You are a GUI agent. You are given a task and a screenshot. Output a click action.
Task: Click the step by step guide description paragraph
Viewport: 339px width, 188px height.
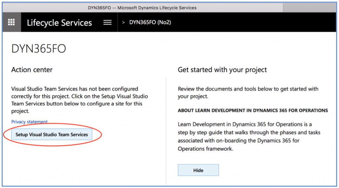249,137
